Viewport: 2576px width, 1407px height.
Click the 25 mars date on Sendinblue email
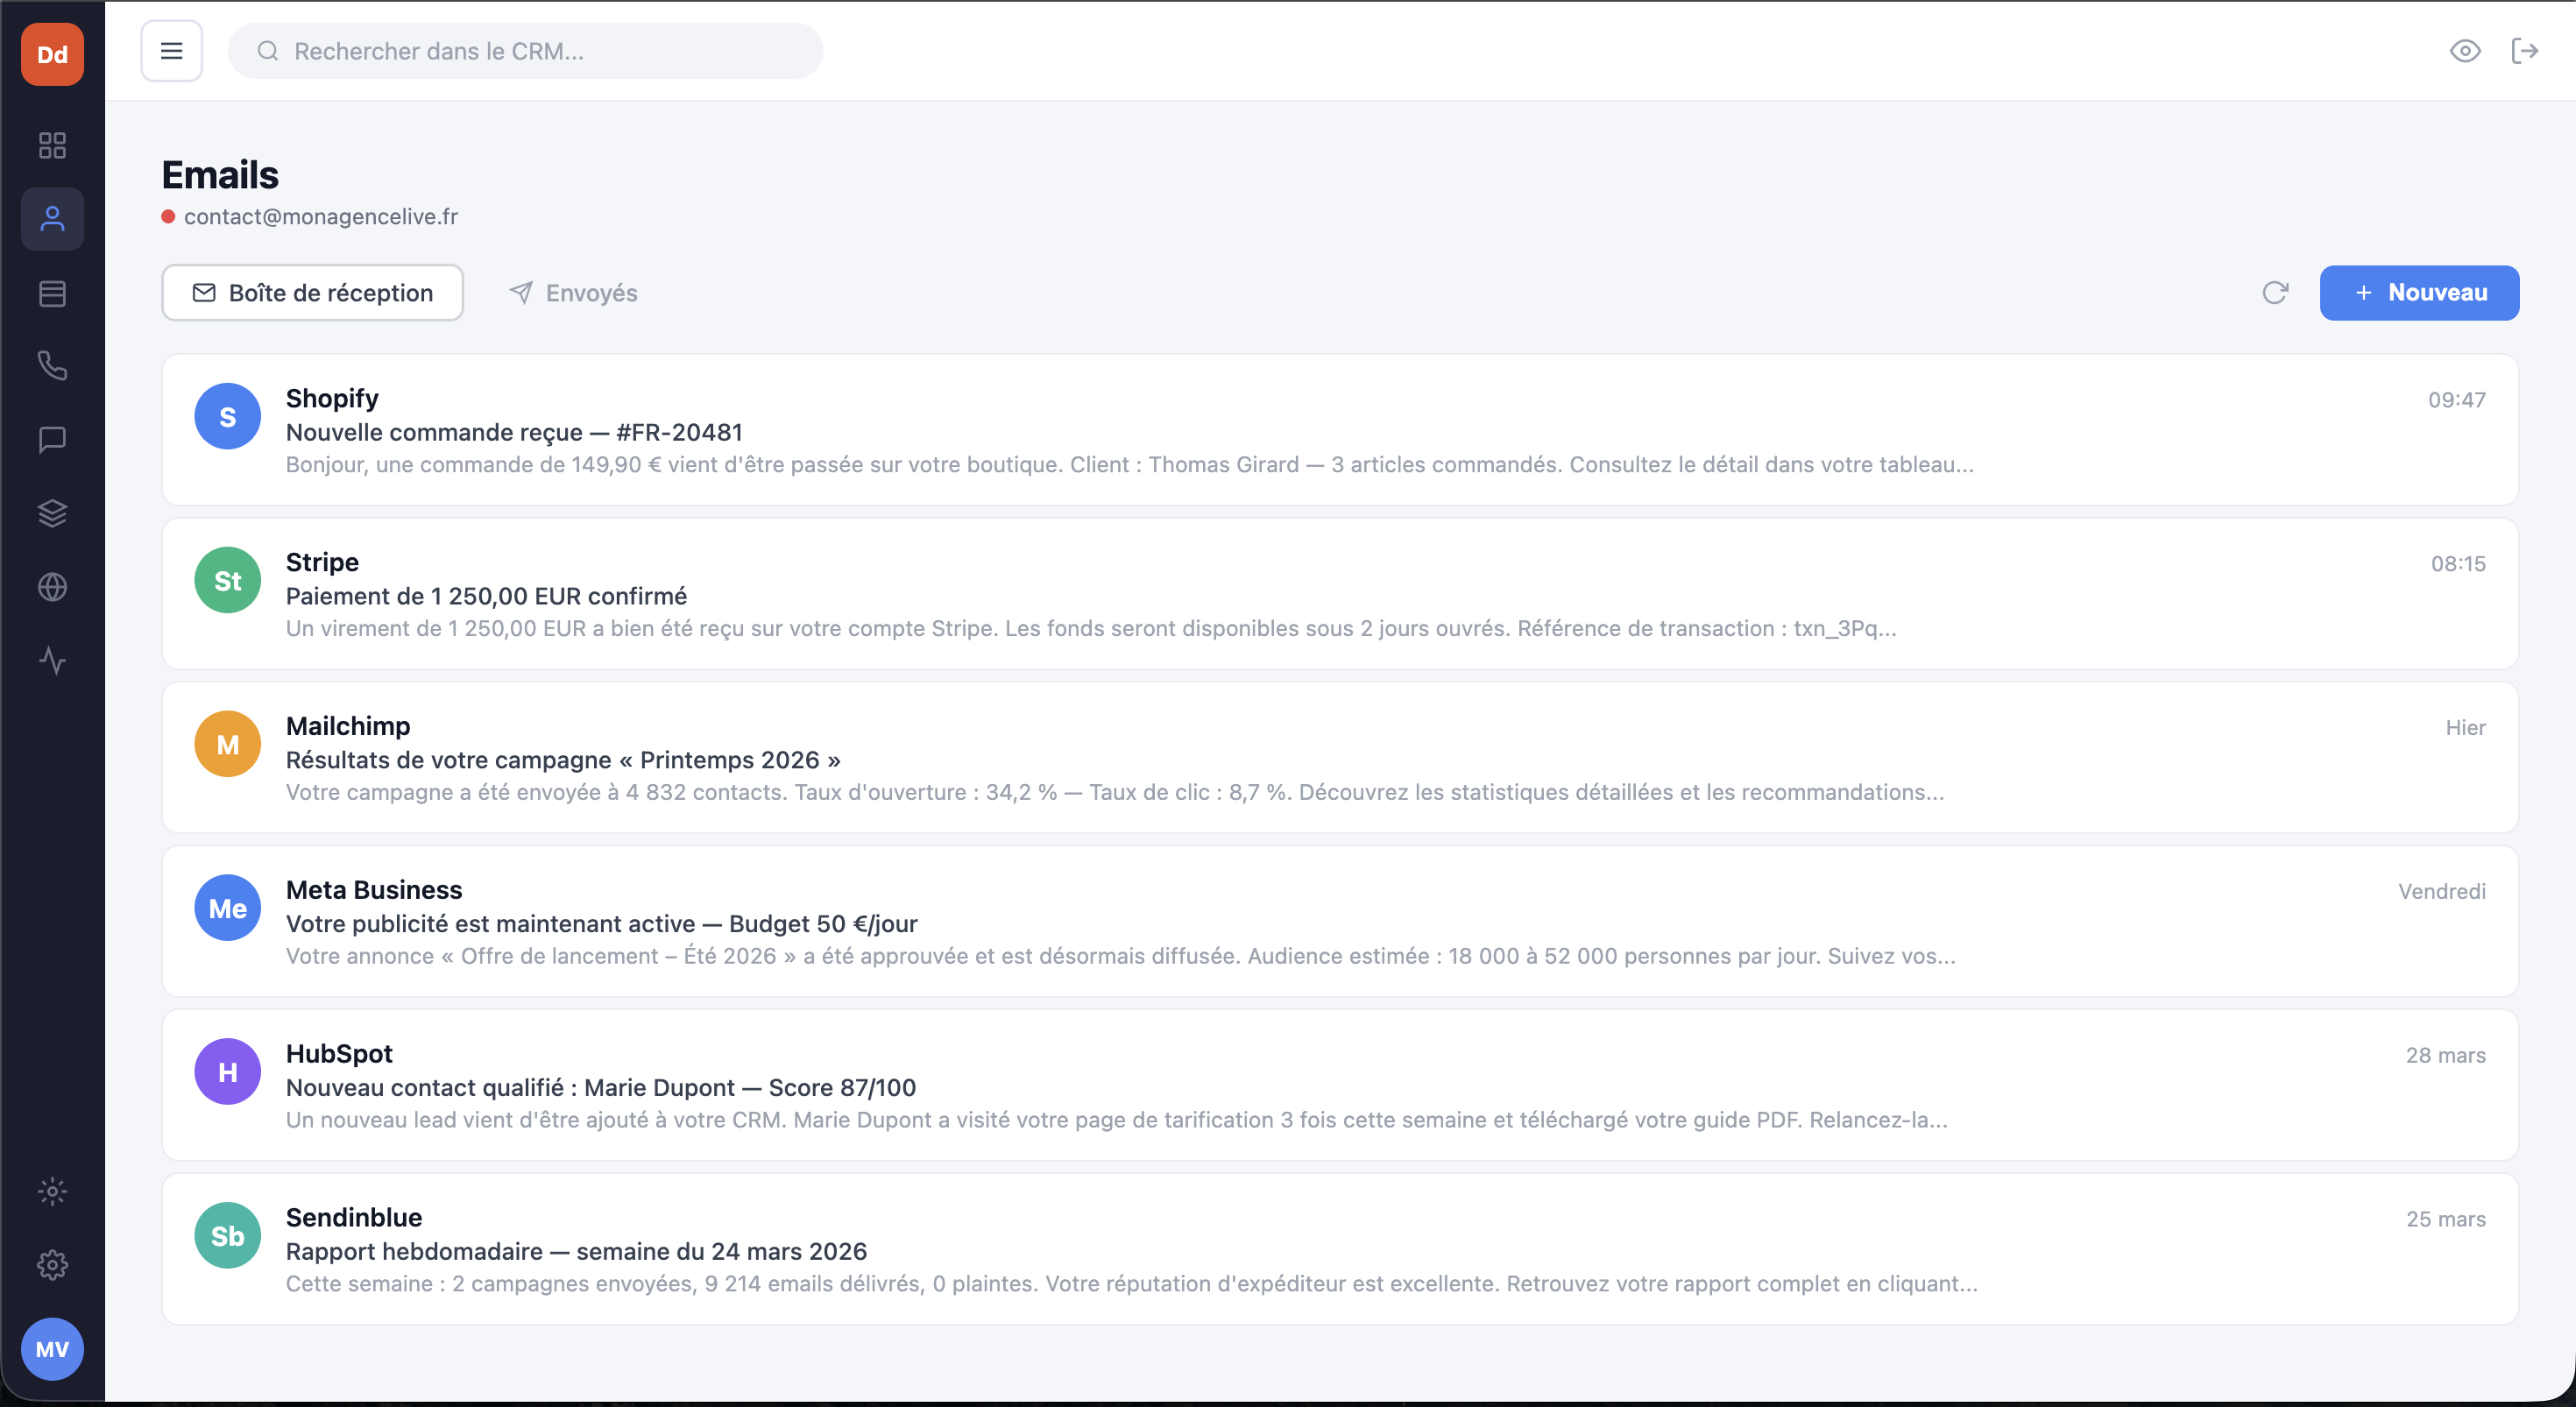[2446, 1220]
